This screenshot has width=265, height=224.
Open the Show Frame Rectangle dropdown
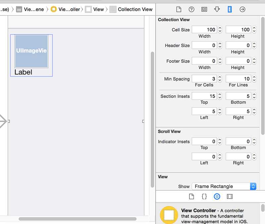coord(224,186)
